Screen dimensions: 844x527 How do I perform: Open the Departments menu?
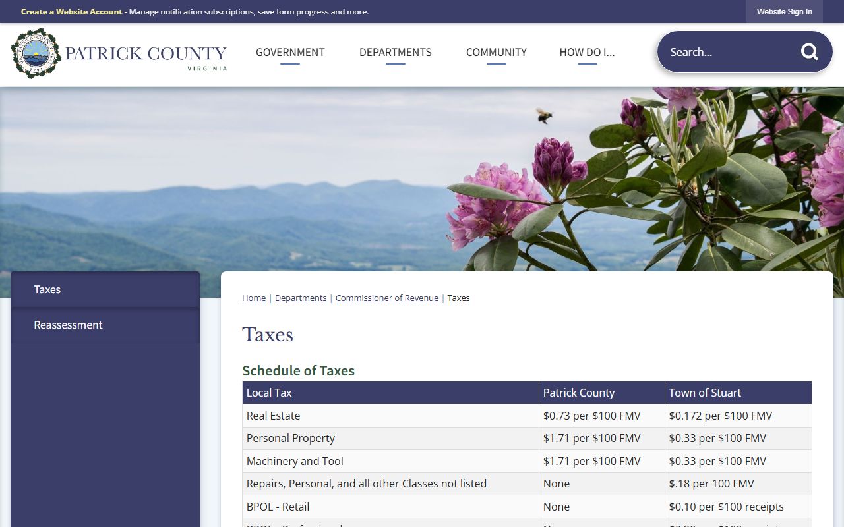pos(396,53)
